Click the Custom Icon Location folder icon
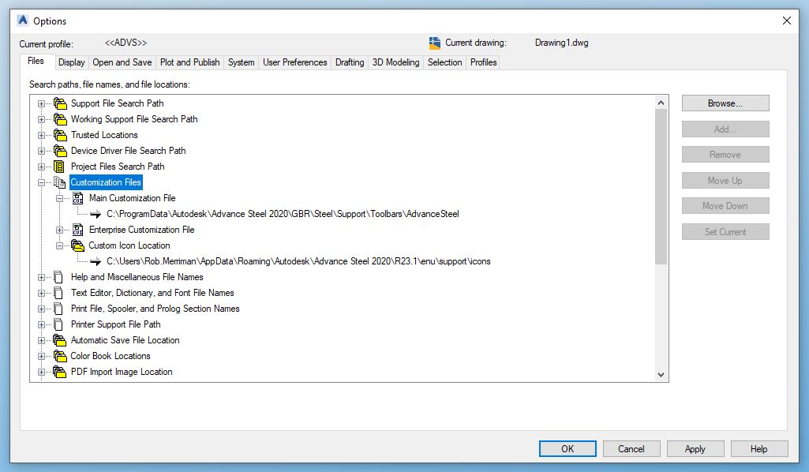 [x=77, y=245]
